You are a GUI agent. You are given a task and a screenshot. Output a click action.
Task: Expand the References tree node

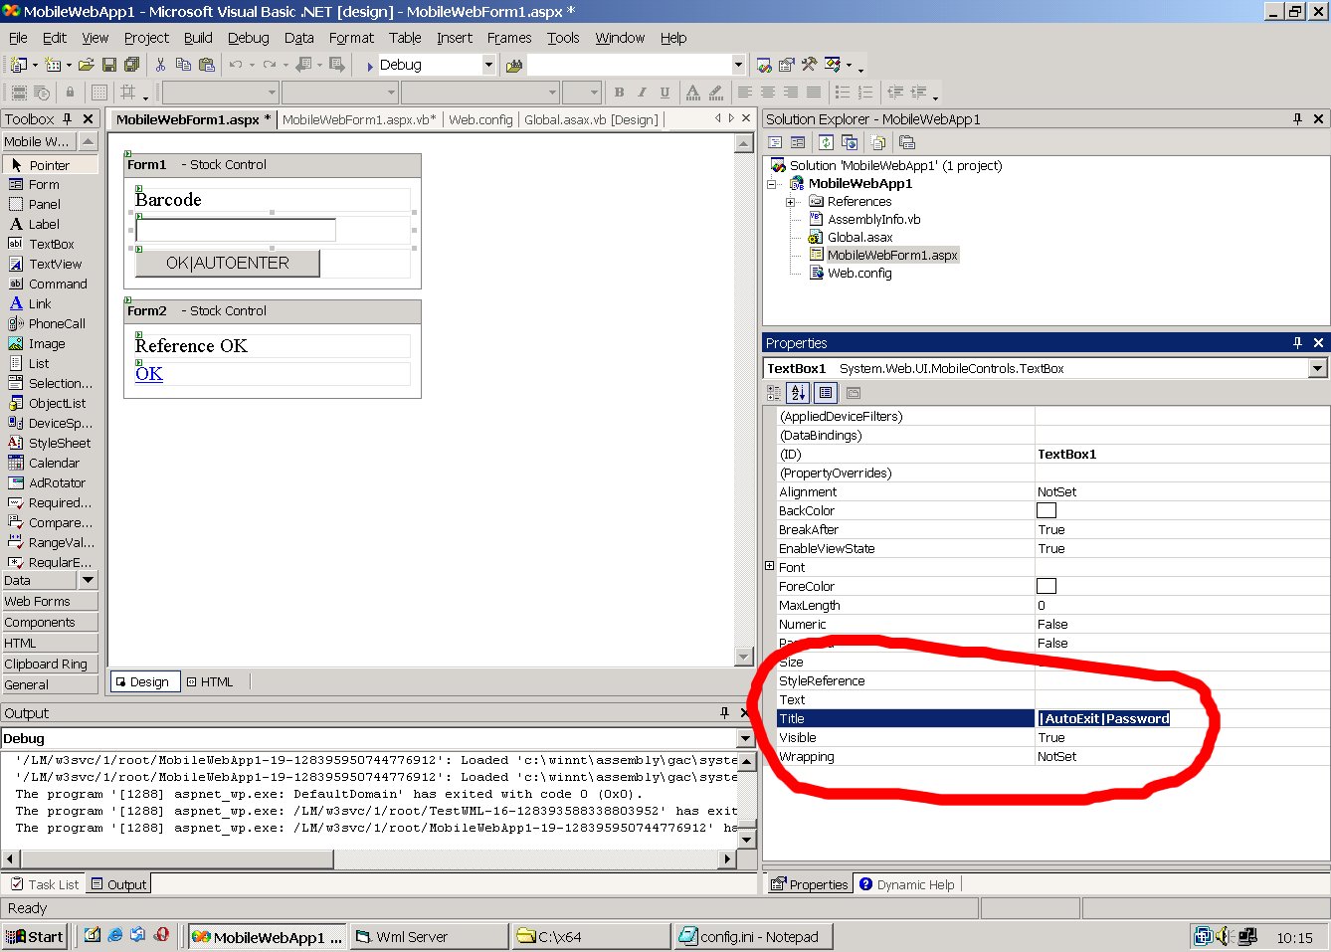791,202
